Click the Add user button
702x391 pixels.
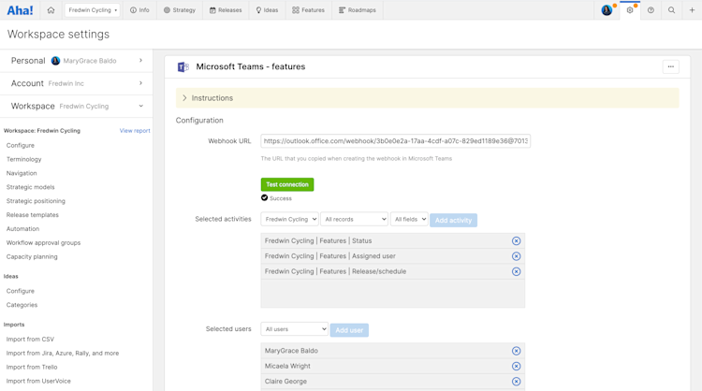349,330
